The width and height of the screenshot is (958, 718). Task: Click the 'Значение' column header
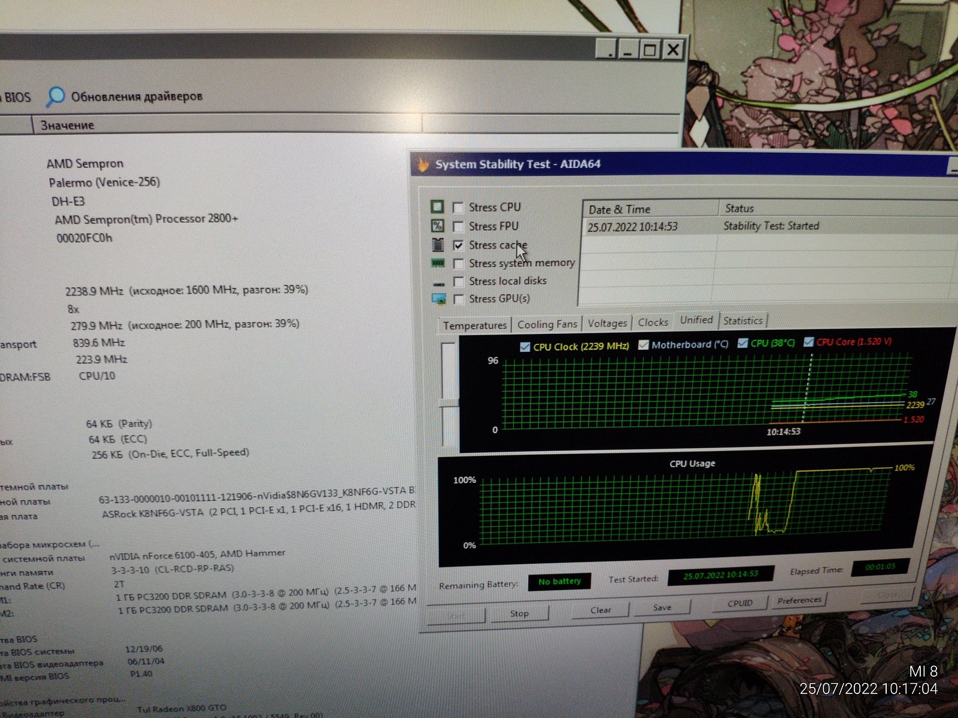click(x=228, y=125)
